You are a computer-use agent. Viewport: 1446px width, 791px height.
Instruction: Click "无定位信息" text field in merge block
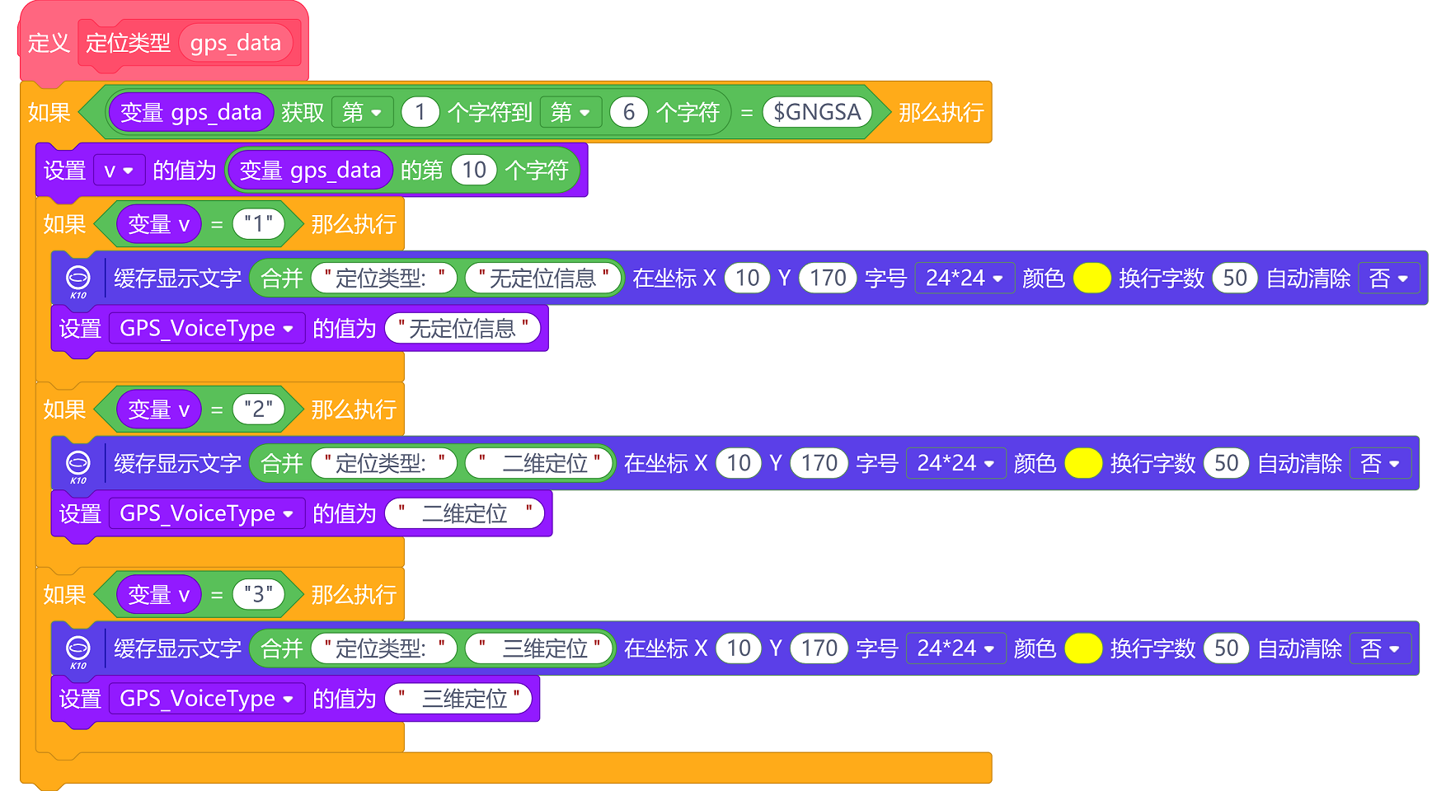542,278
